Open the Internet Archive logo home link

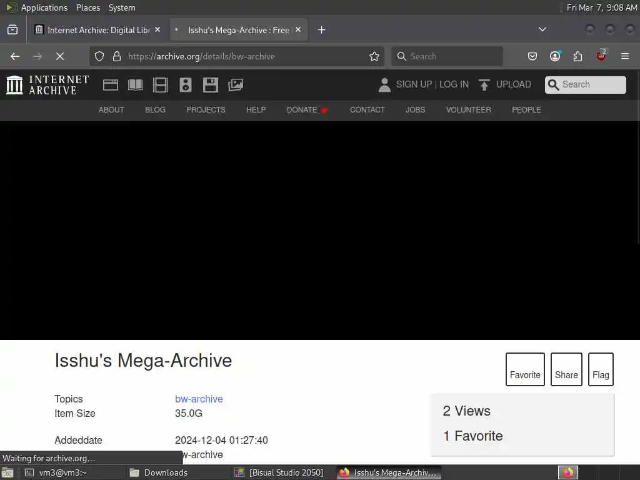click(x=47, y=85)
